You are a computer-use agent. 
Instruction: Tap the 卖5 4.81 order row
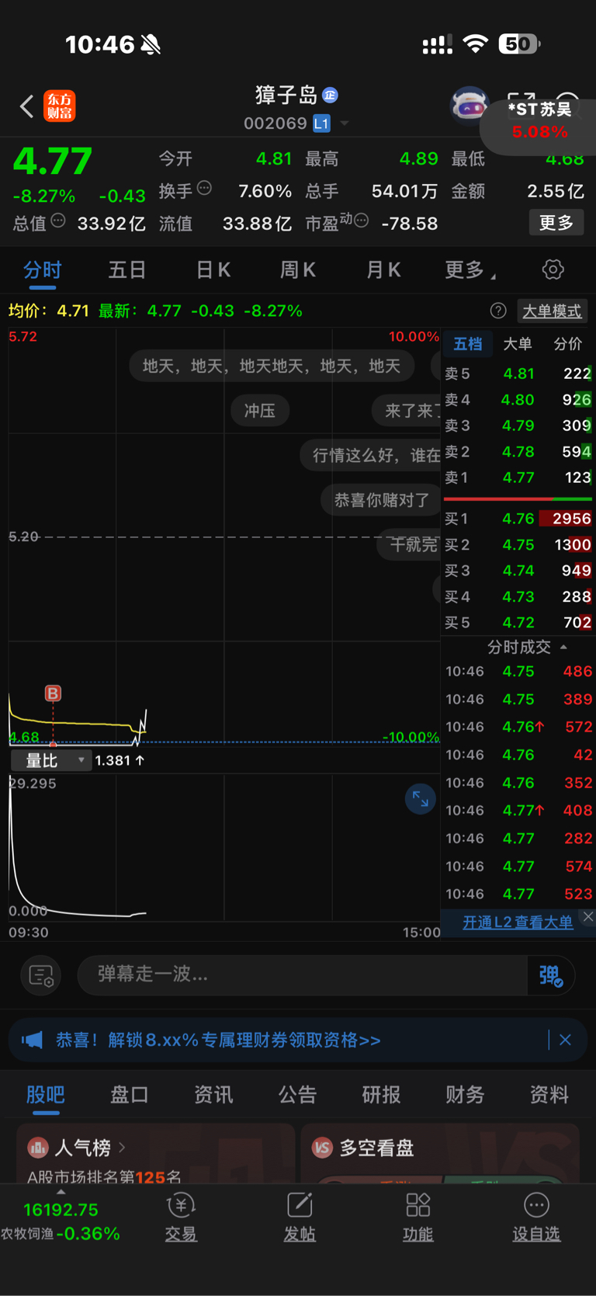pos(518,374)
